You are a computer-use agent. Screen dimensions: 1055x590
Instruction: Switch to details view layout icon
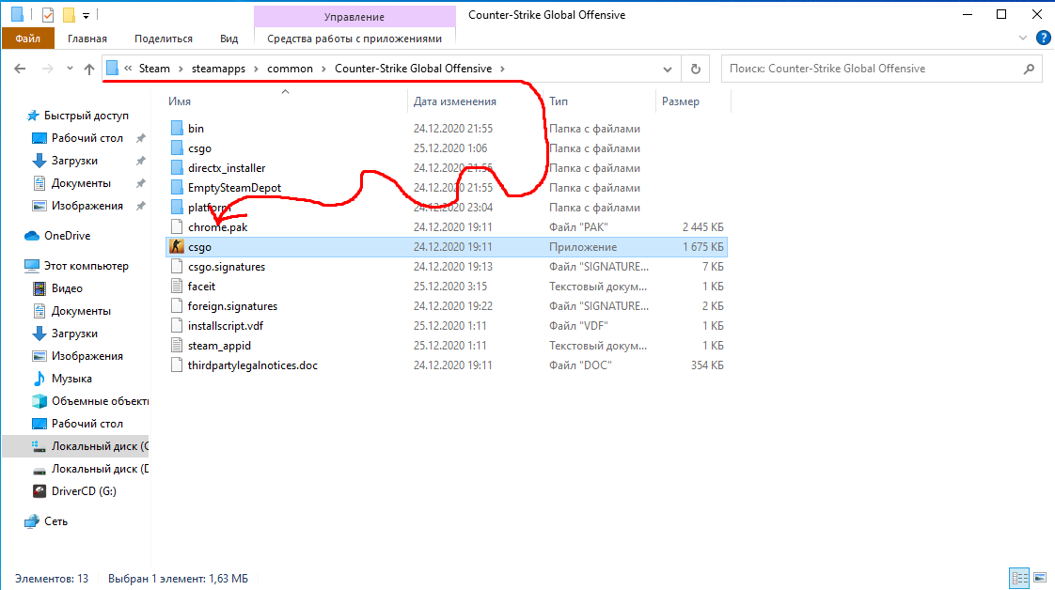(1019, 578)
